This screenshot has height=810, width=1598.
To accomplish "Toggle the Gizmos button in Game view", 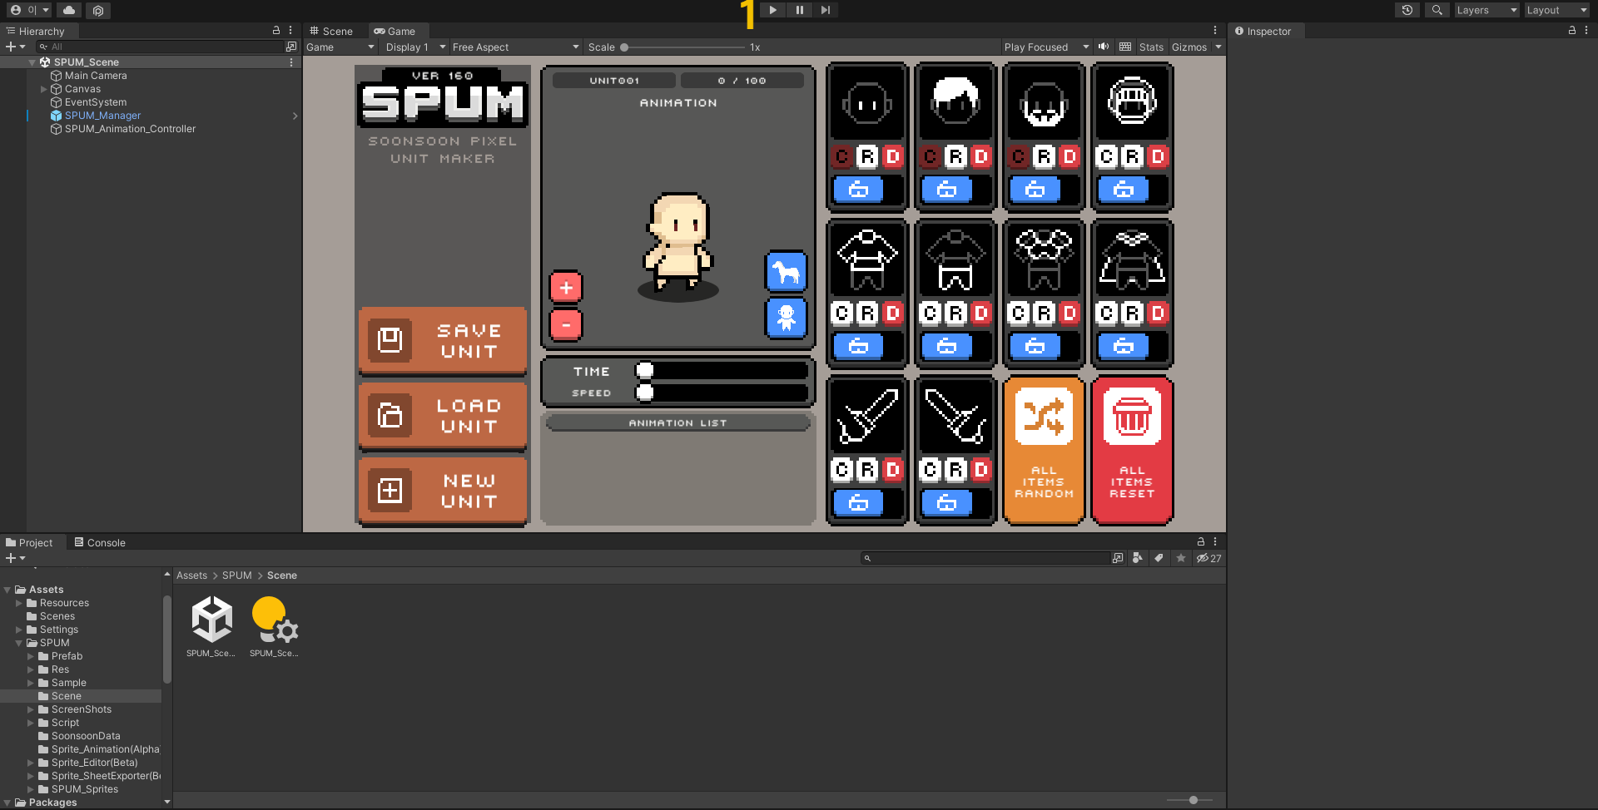I will click(x=1189, y=47).
